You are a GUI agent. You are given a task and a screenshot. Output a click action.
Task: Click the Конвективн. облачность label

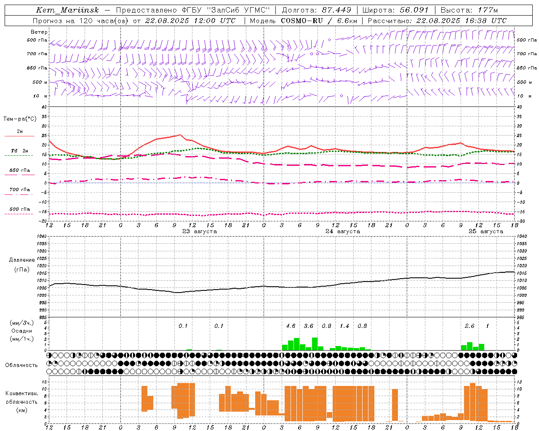(x=21, y=398)
